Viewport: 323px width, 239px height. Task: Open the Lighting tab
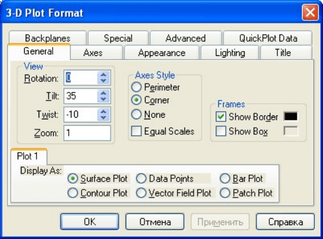[x=229, y=53]
